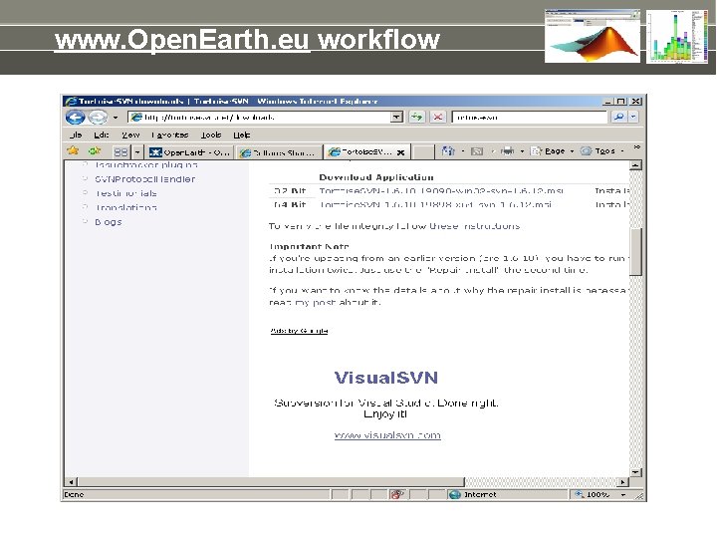Open the View menu
This screenshot has width=717, height=538.
(x=130, y=134)
